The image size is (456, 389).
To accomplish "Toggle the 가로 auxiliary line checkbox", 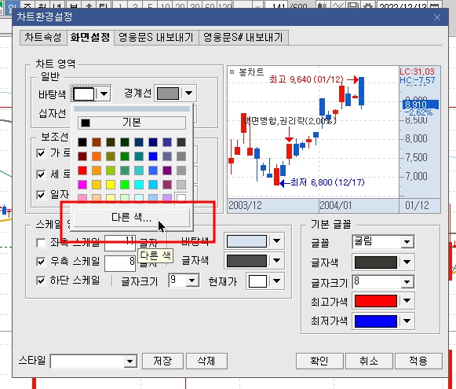I will [41, 153].
